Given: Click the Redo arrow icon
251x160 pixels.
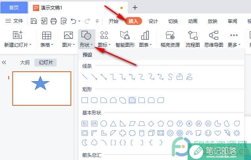Looking at the screenshot, I should (87, 21).
